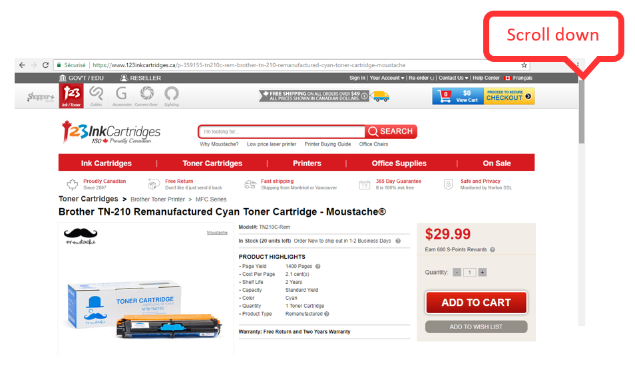Bookmark page with the star icon
The image size is (635, 367).
pos(524,65)
